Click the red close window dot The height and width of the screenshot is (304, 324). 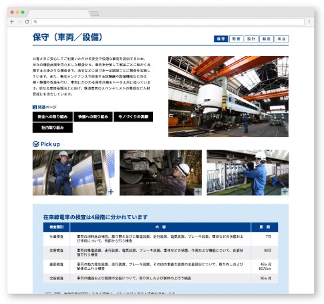(12, 12)
